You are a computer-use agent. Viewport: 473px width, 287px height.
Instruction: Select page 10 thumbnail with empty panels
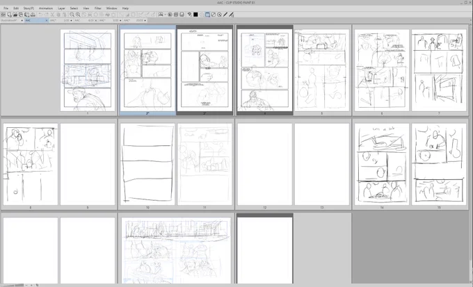pyautogui.click(x=147, y=164)
